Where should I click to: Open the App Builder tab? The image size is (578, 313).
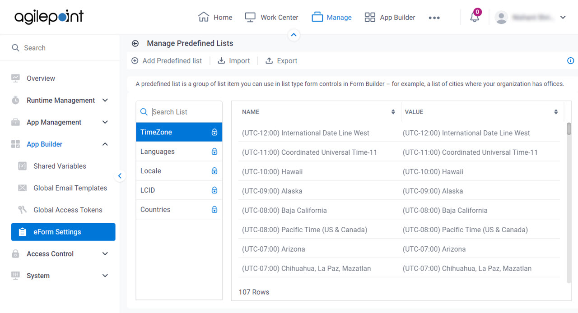click(390, 17)
